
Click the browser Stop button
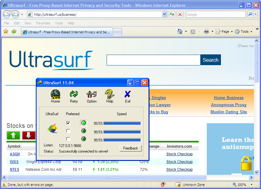180,15
